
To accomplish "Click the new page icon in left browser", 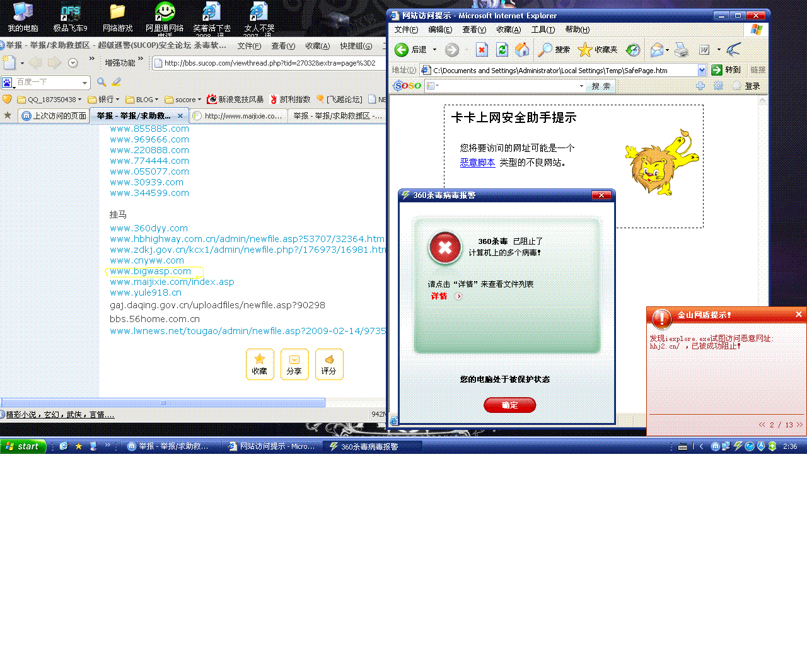I will [x=9, y=62].
